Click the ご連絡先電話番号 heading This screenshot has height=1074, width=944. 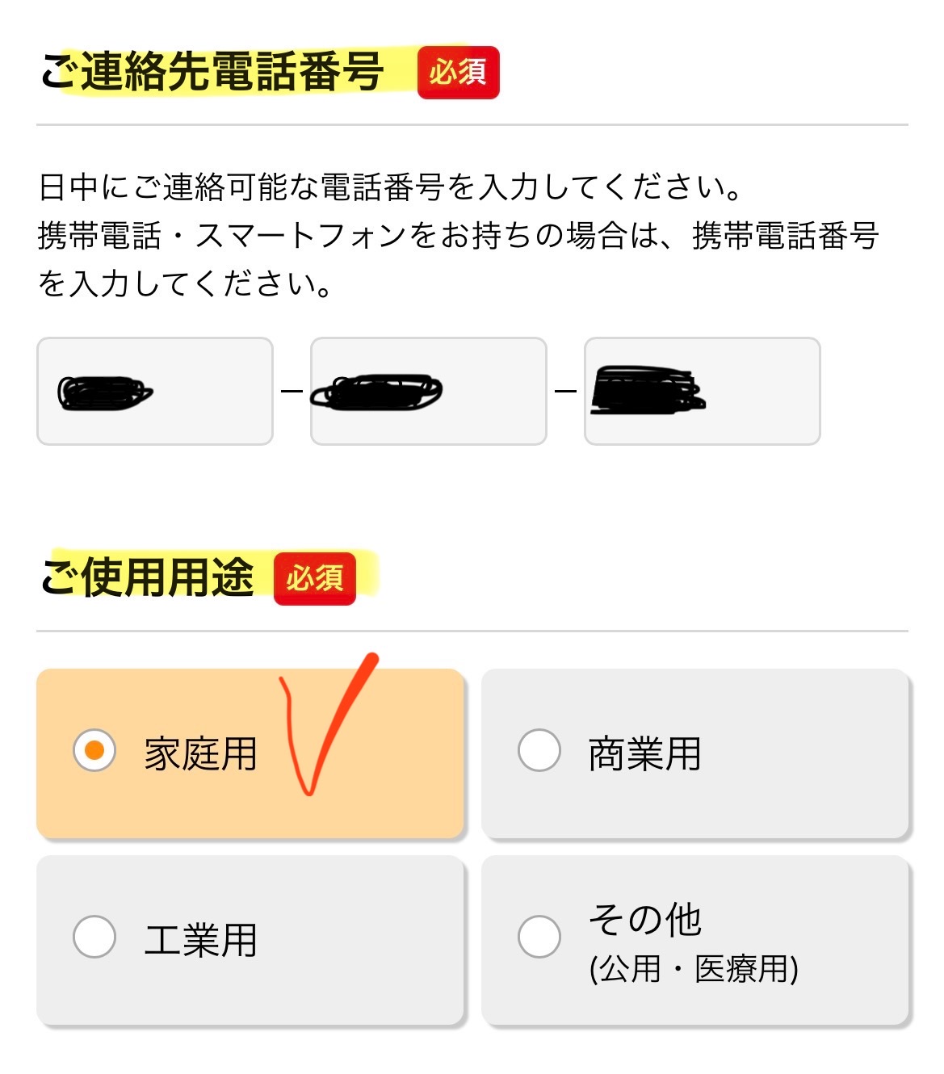[212, 71]
